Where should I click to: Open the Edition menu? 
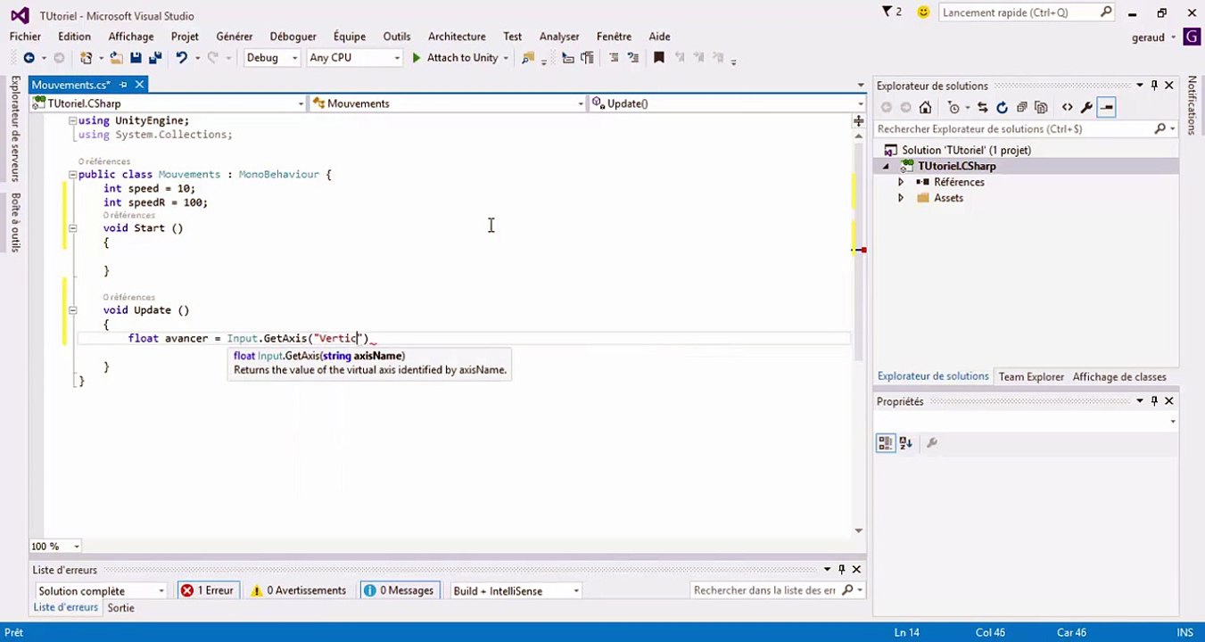coord(74,37)
